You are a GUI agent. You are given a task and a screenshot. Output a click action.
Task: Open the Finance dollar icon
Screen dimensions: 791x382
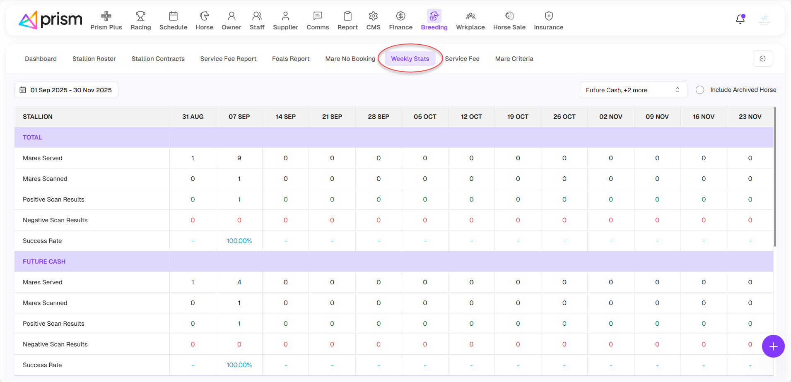click(x=400, y=16)
